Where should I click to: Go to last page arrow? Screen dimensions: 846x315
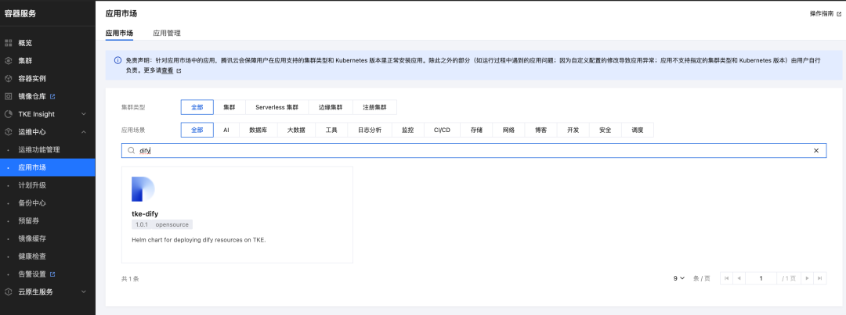(820, 278)
